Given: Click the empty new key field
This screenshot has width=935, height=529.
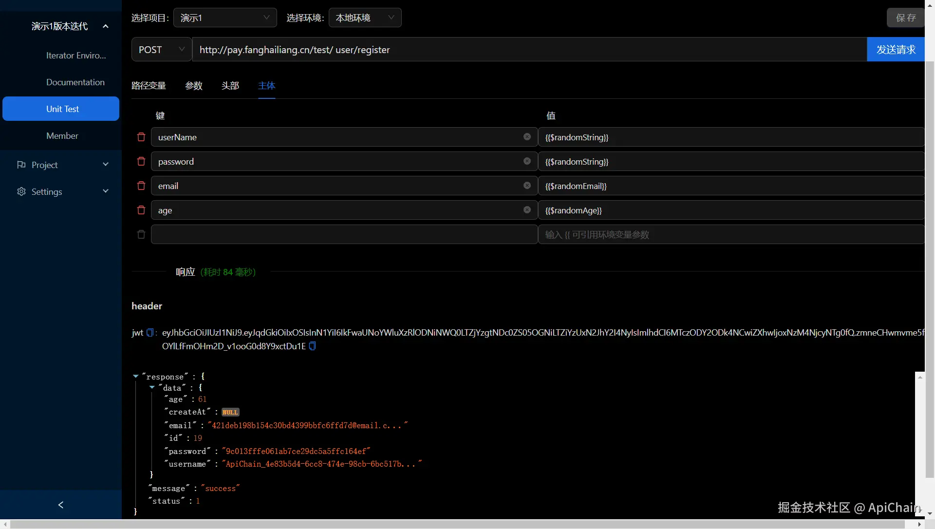Looking at the screenshot, I should coord(344,234).
